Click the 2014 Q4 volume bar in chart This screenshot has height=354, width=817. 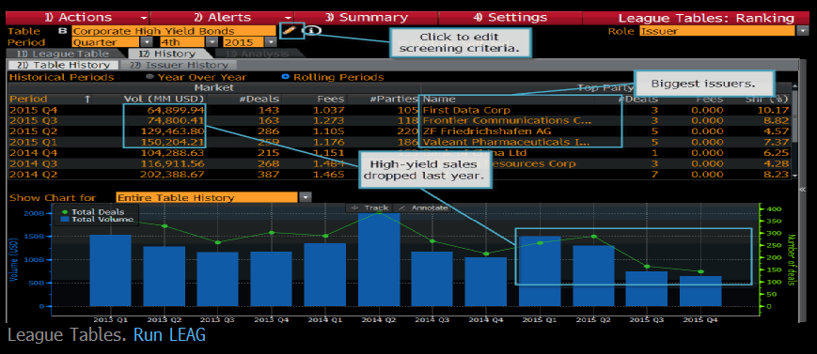click(x=486, y=282)
